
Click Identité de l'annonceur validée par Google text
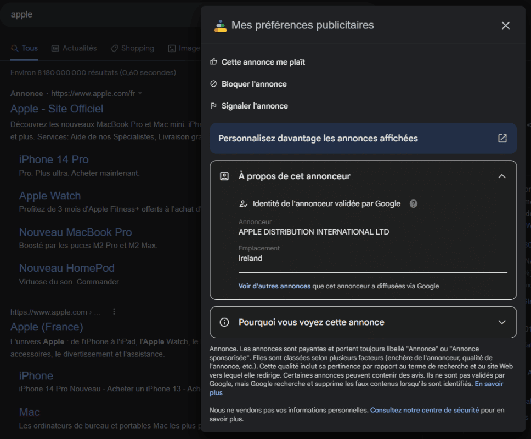pos(326,203)
